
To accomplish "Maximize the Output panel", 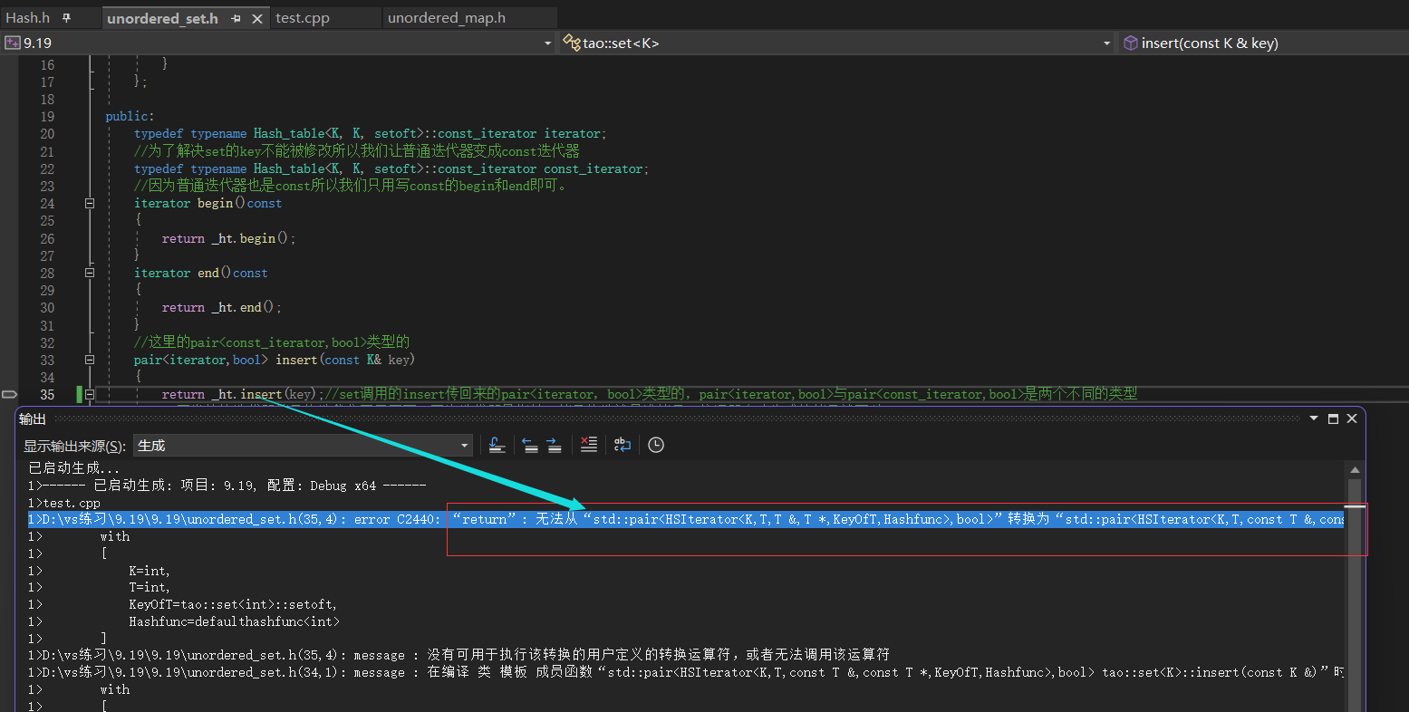I will (x=1333, y=419).
